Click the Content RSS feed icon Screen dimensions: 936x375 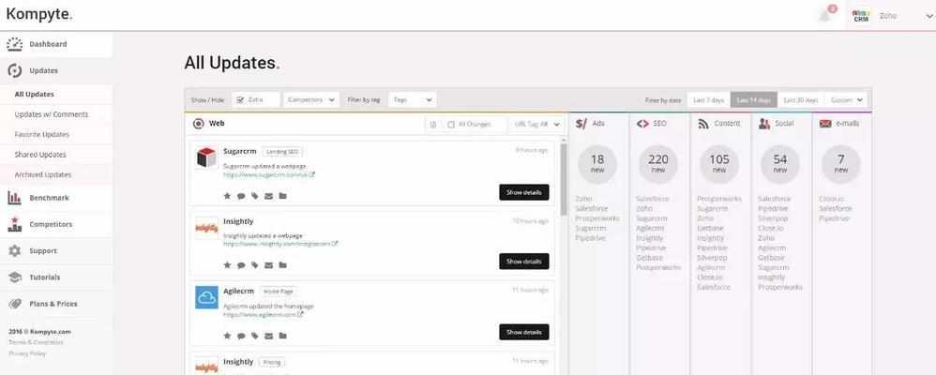(703, 124)
